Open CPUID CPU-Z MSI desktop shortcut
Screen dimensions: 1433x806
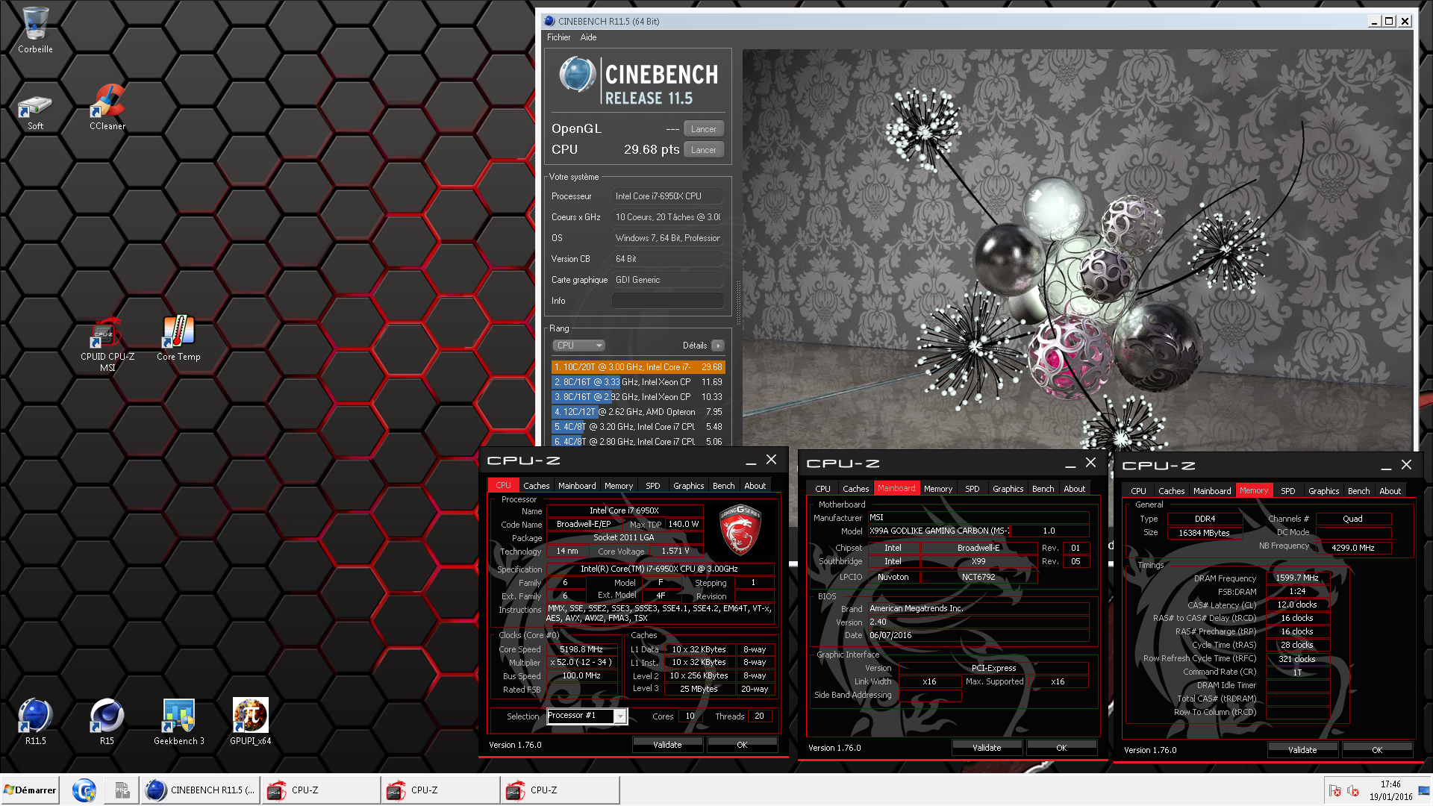coord(107,345)
